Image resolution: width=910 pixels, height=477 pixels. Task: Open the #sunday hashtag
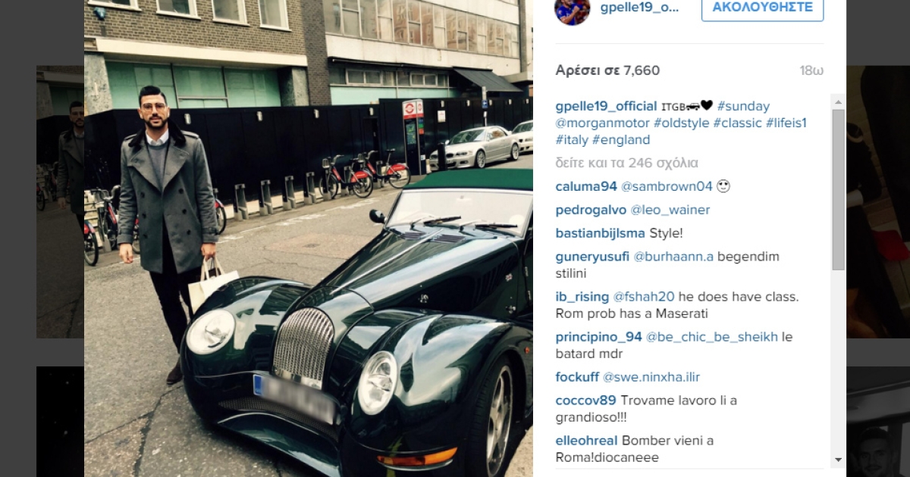pyautogui.click(x=744, y=106)
